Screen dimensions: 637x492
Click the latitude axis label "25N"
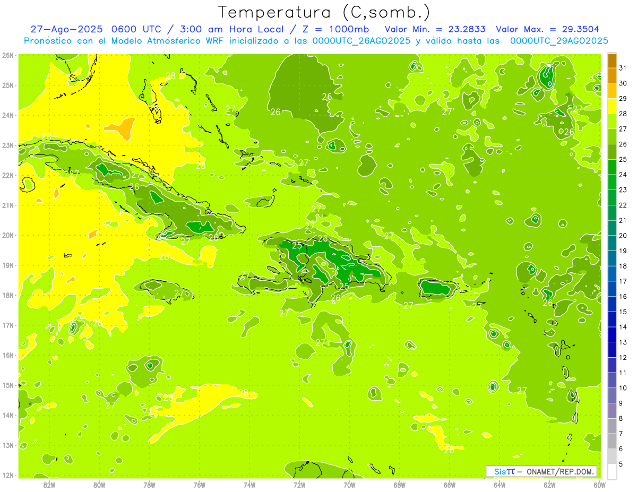click(8, 85)
